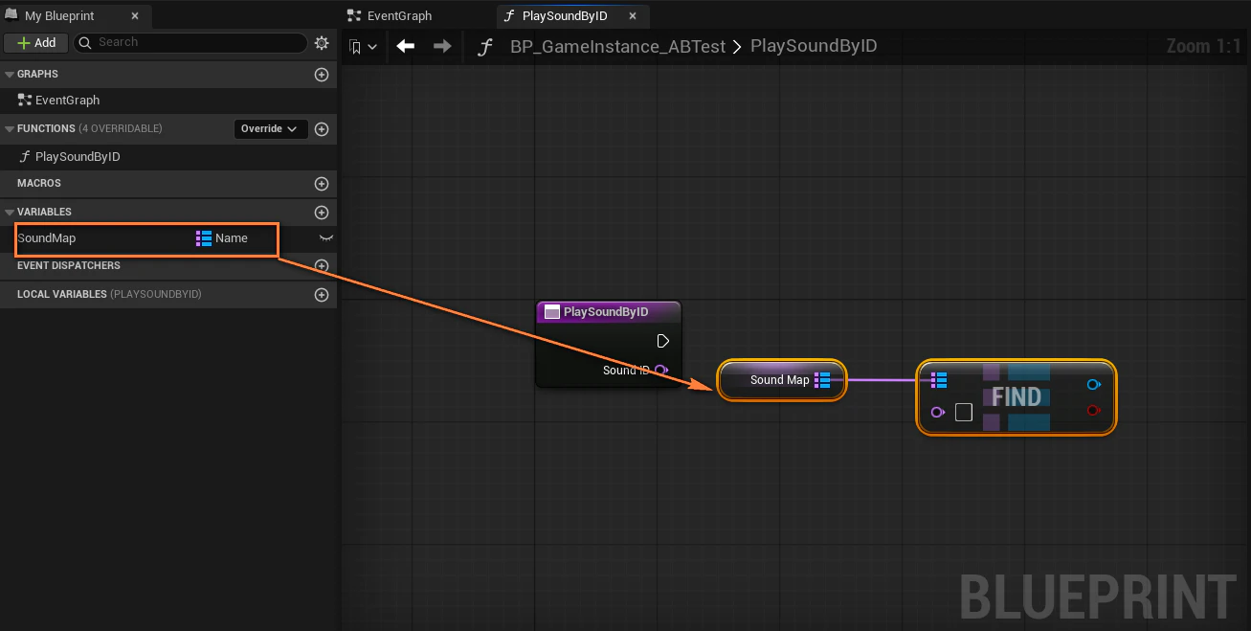Select the PlaySoundByID entry node header
This screenshot has width=1251, height=631.
(x=608, y=312)
